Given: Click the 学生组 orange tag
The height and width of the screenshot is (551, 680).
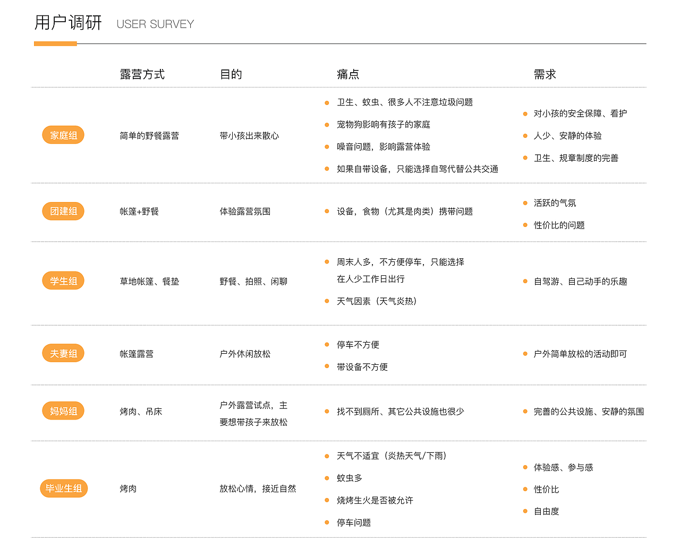Looking at the screenshot, I should 63,281.
